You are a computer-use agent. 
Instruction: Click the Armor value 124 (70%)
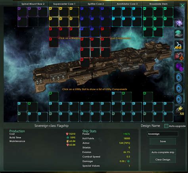coord(125,143)
